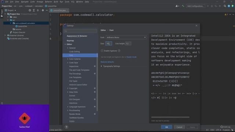Select Keymap in settings tree
Screen dimensions: 235x132
70,41
